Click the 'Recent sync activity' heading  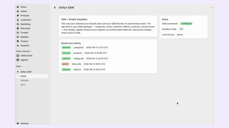point(71,43)
